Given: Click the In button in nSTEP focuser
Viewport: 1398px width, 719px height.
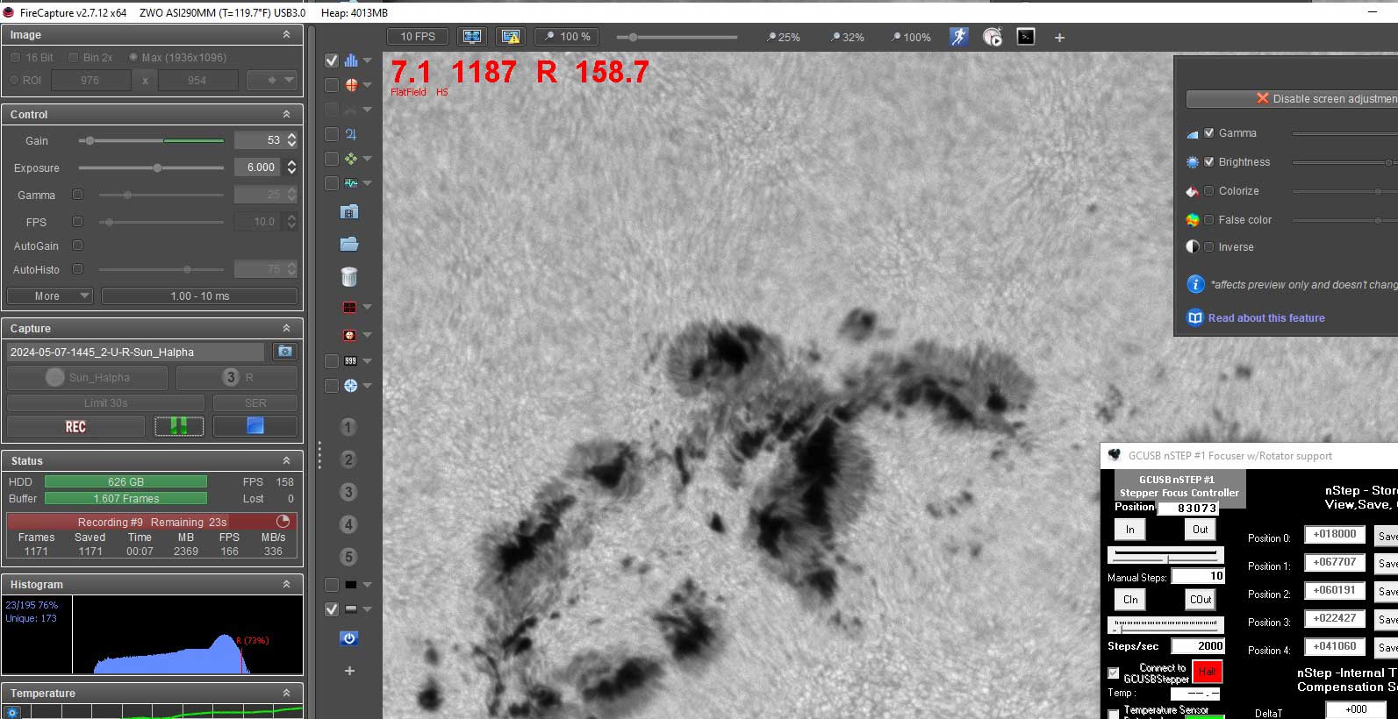Looking at the screenshot, I should (1130, 529).
